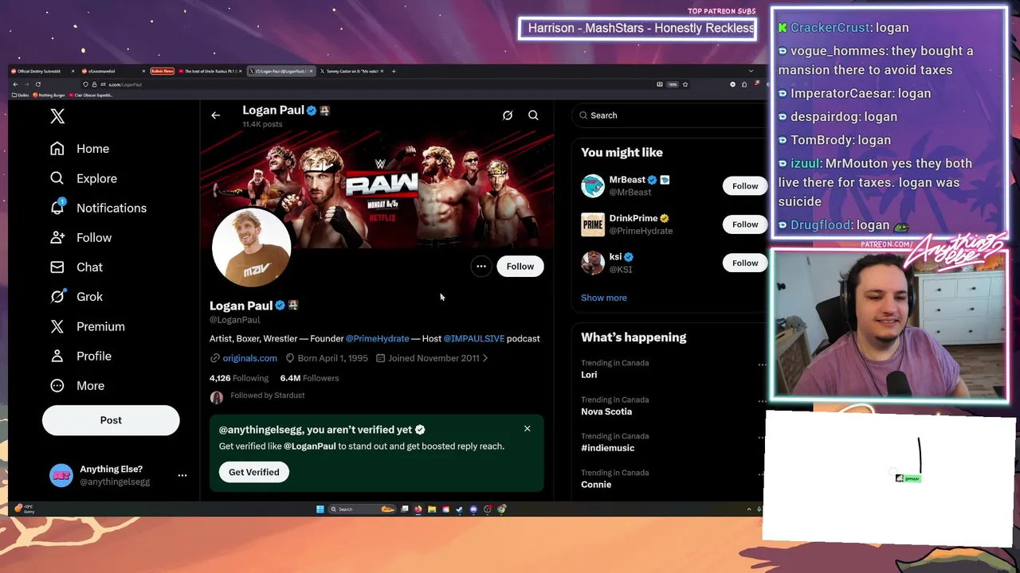Follow ksi
The width and height of the screenshot is (1020, 573).
[x=745, y=263]
